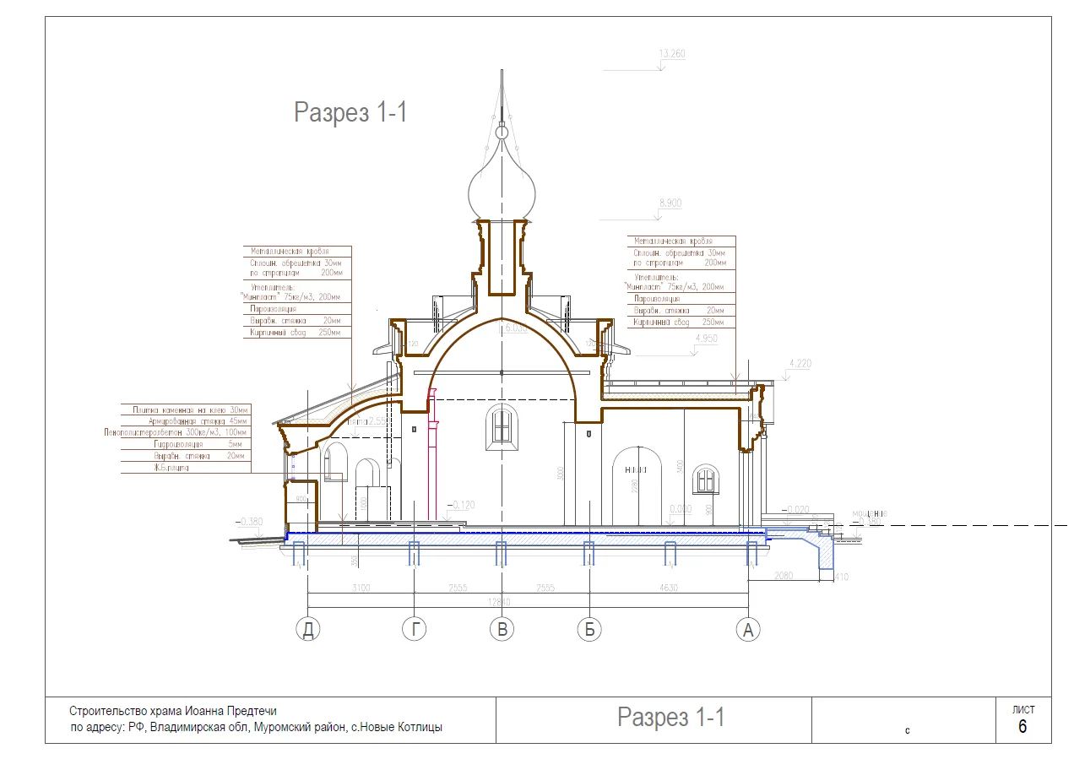Select the 3100 dimension value
Screen dimensions: 1074x759
click(361, 588)
